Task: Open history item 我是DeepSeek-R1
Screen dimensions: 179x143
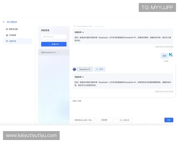Action: tap(54, 52)
